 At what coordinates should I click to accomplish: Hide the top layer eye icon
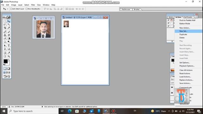pyautogui.click(x=172, y=87)
